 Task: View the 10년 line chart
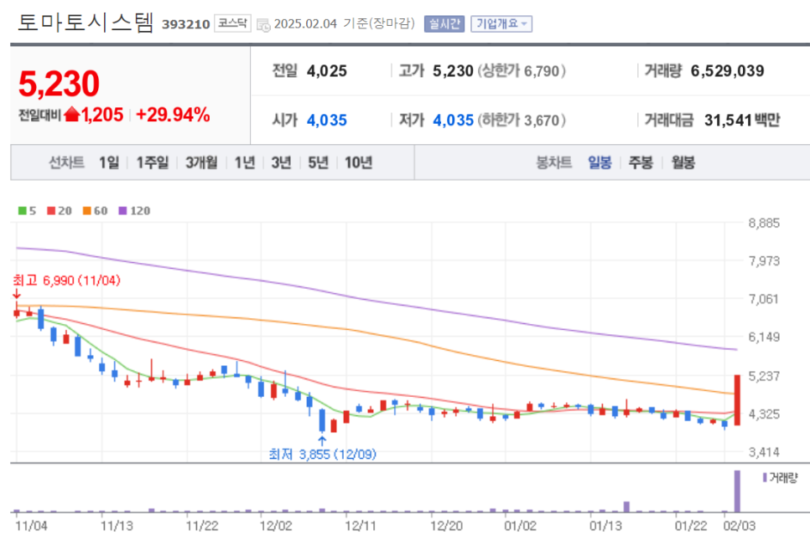tap(359, 163)
